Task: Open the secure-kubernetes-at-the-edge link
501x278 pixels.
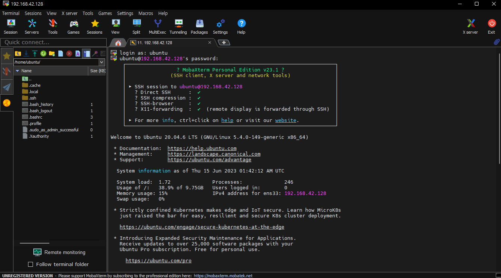Action: pos(202,227)
